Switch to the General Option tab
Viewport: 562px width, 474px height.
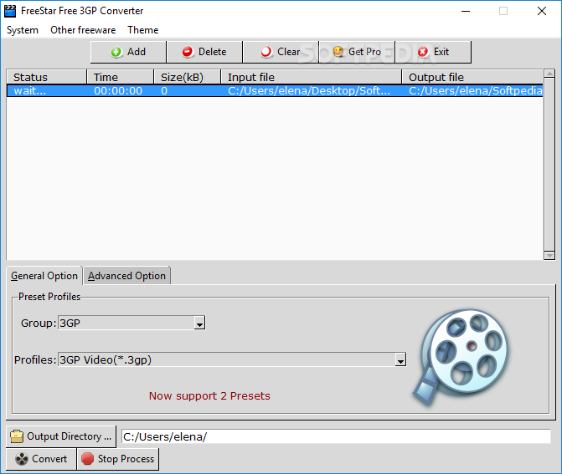click(x=44, y=276)
